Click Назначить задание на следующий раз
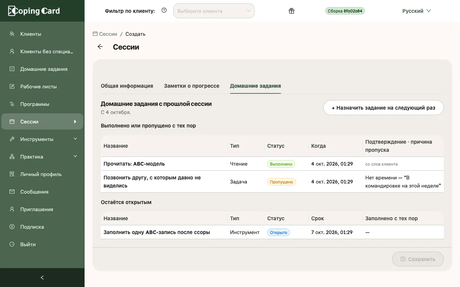 (384, 108)
